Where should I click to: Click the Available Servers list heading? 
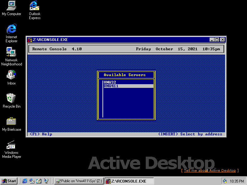coord(125,75)
